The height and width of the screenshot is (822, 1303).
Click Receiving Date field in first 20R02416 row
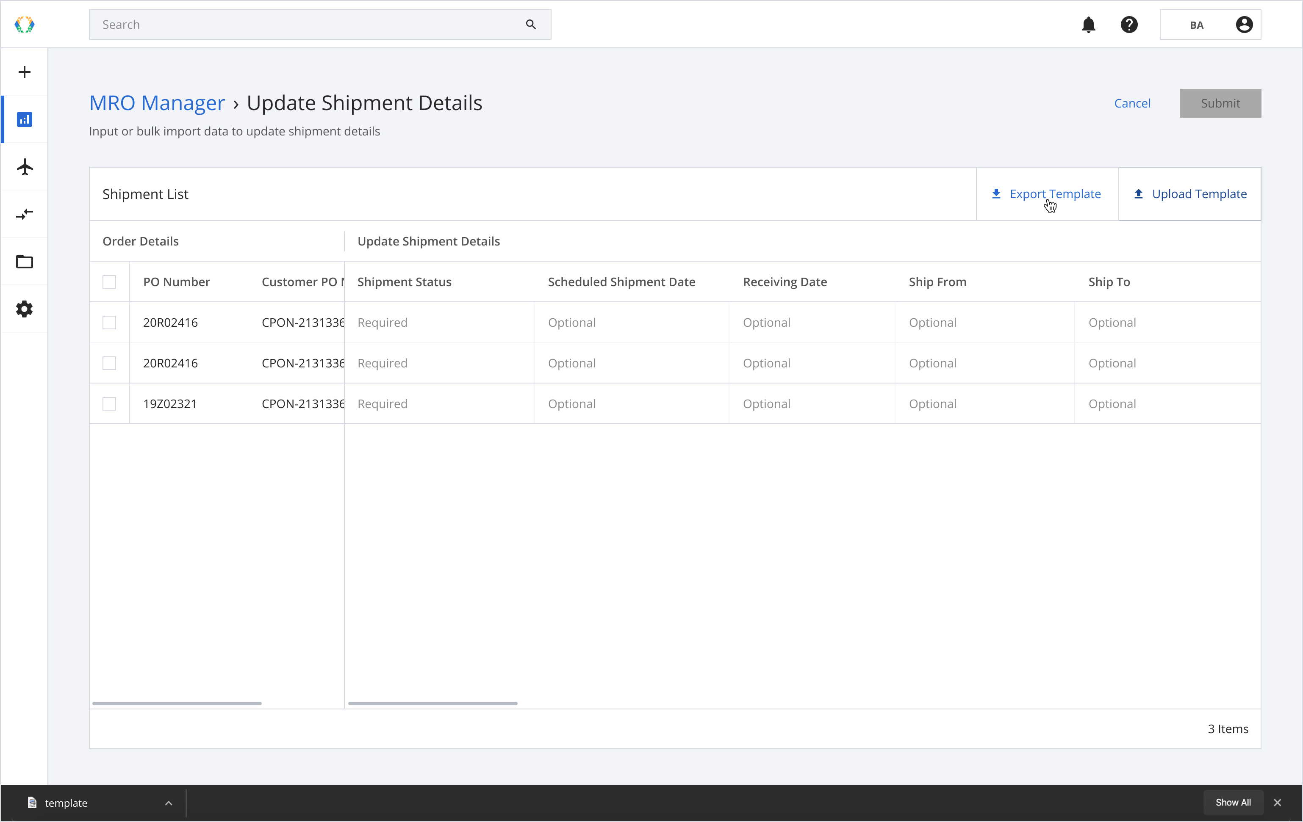click(812, 322)
